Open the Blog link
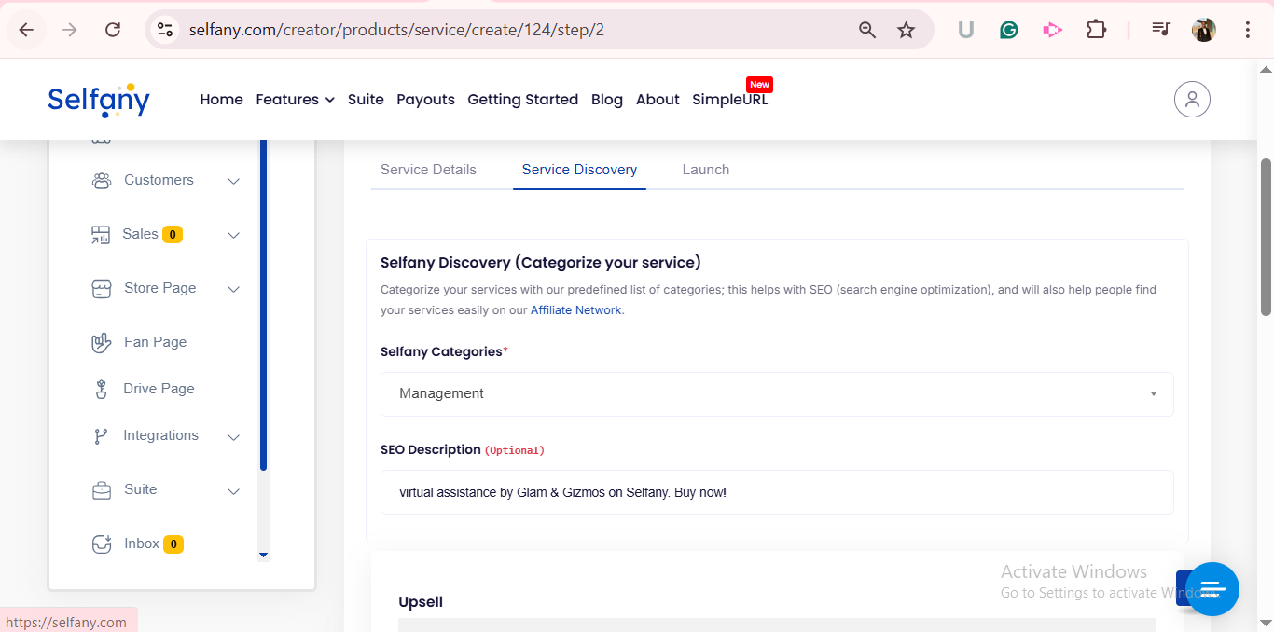 click(607, 100)
